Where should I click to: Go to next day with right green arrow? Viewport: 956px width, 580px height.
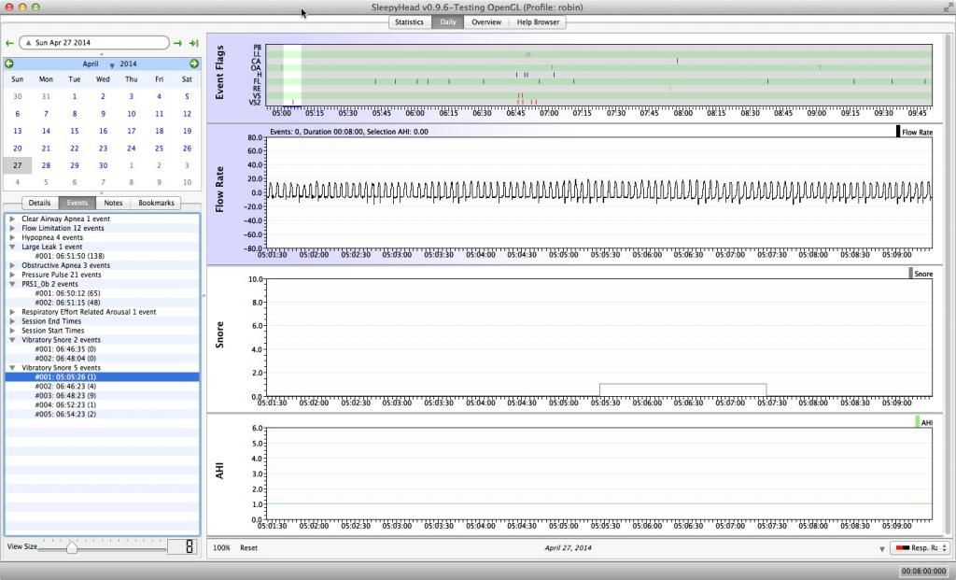(177, 43)
